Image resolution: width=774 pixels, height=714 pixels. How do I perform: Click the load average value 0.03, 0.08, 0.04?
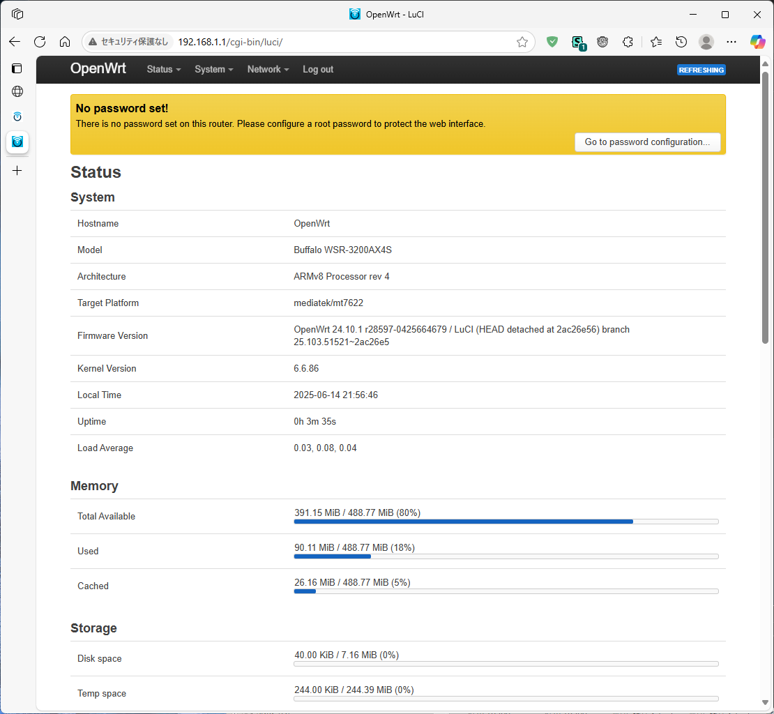point(326,448)
